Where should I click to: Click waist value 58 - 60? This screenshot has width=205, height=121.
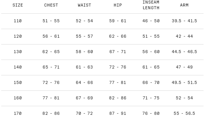[84, 52]
